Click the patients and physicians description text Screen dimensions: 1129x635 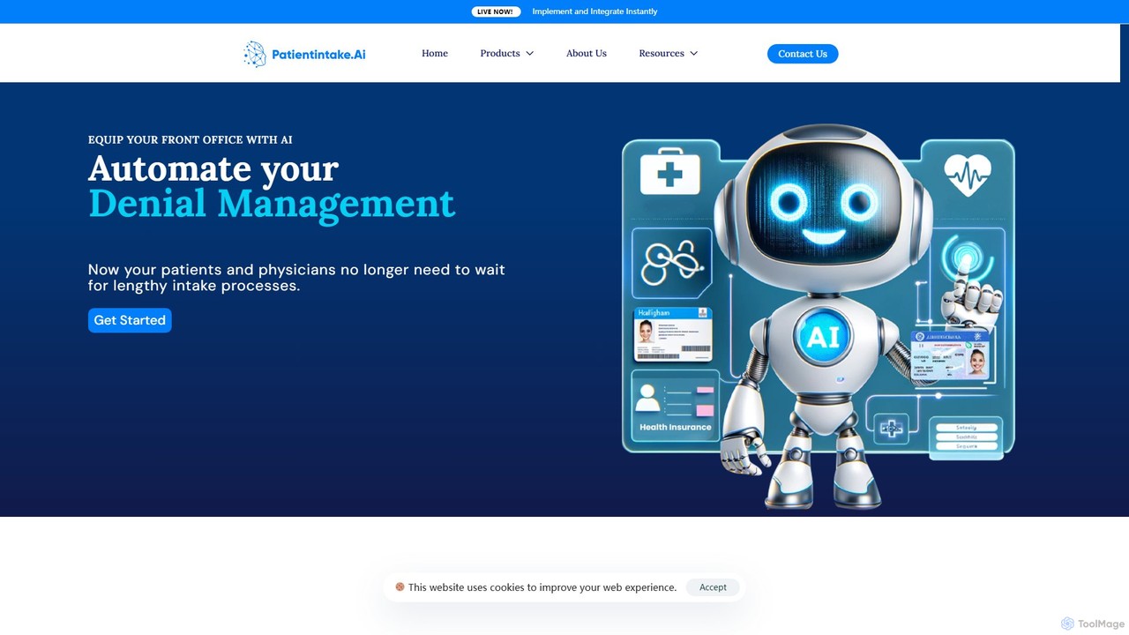(x=296, y=278)
